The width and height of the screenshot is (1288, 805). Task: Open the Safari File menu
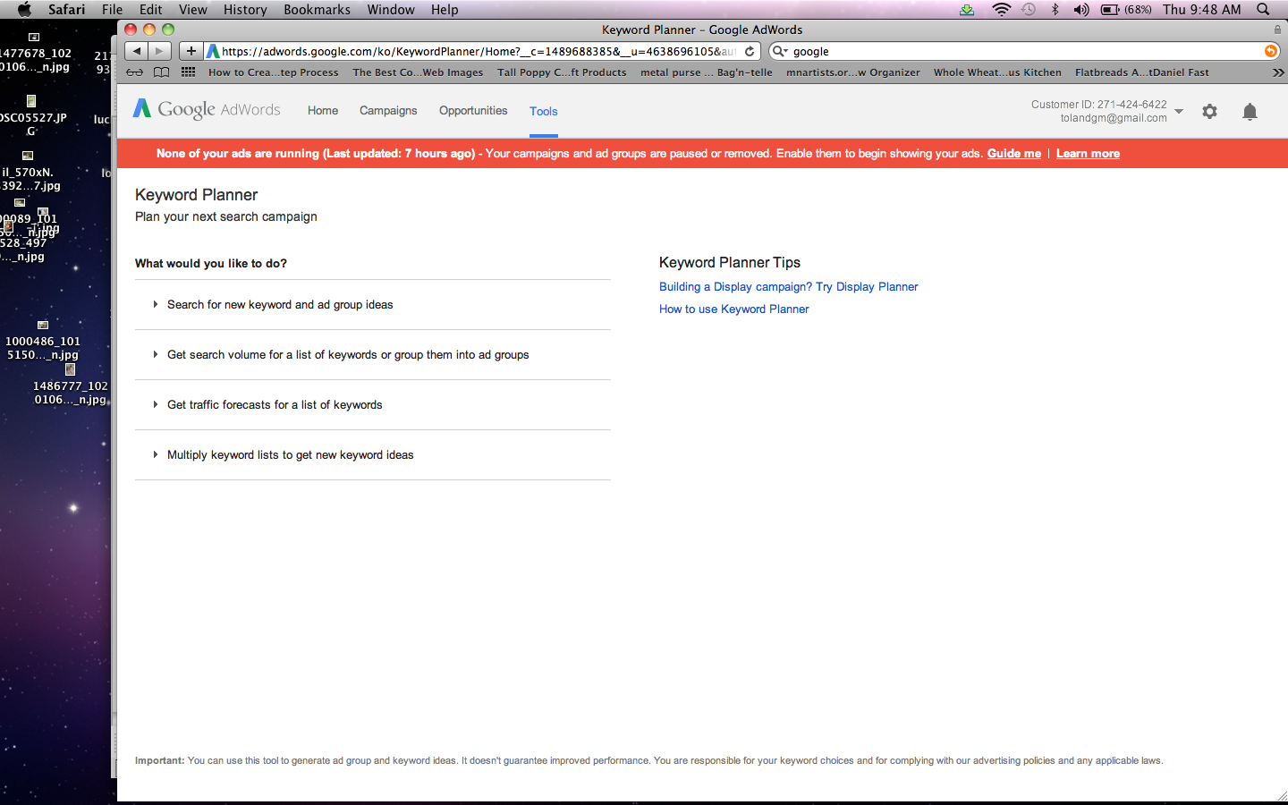(113, 9)
